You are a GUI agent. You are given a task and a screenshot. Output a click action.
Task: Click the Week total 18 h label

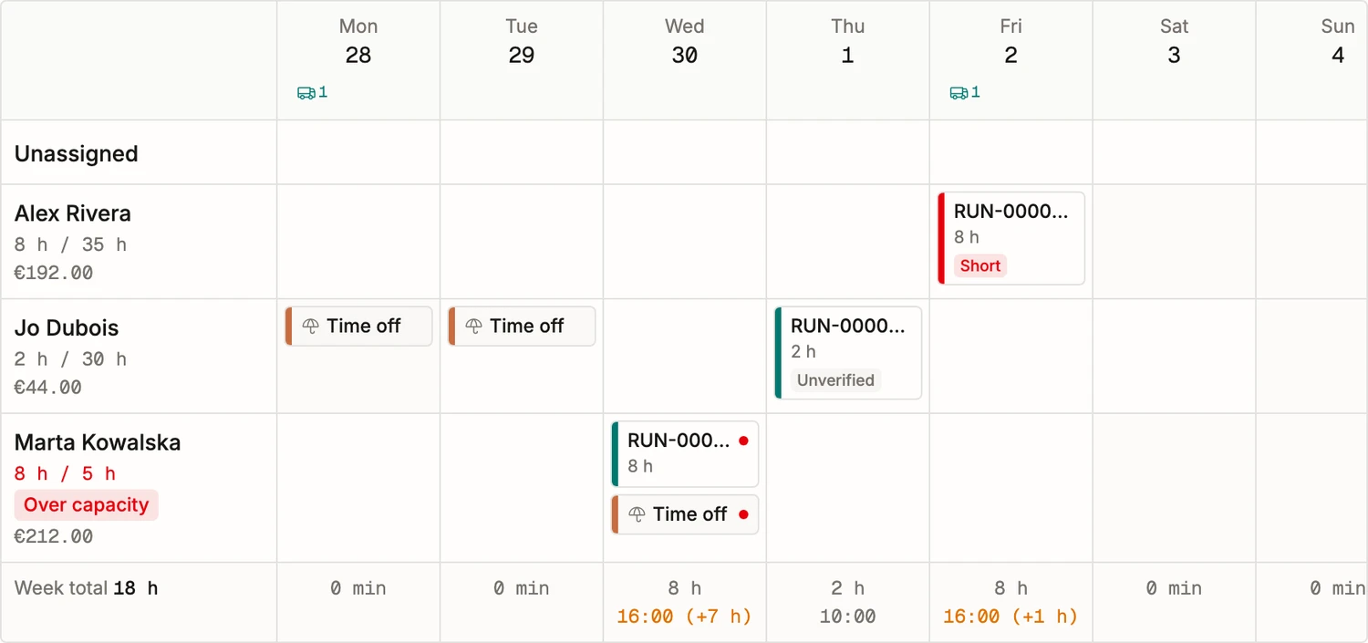(87, 588)
